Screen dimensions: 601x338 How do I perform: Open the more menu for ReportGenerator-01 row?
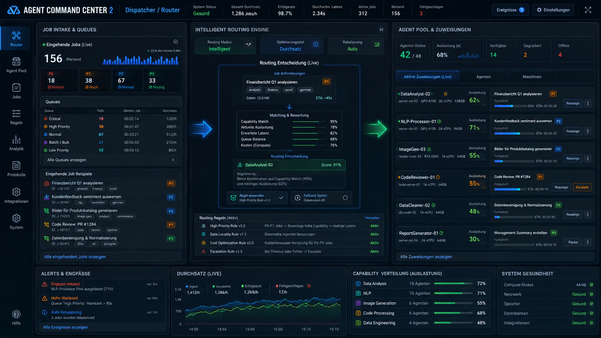pyautogui.click(x=588, y=242)
